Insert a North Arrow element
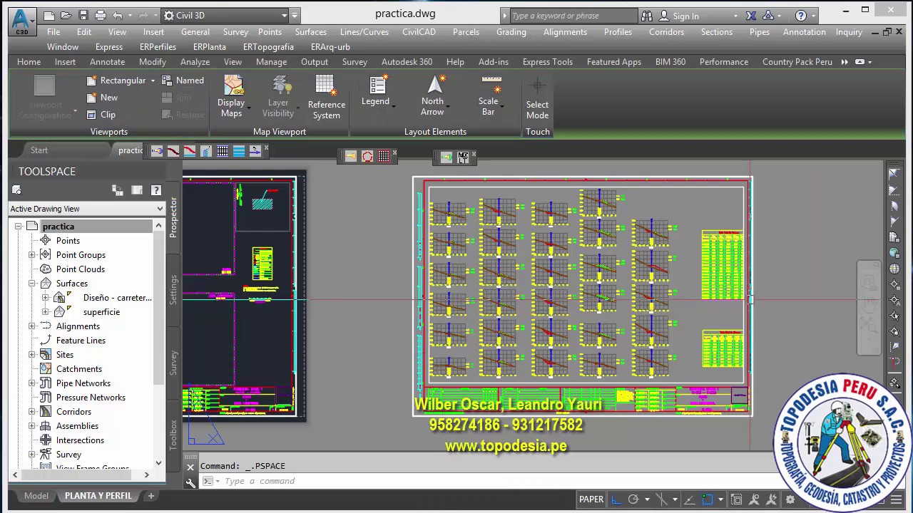 (x=432, y=95)
